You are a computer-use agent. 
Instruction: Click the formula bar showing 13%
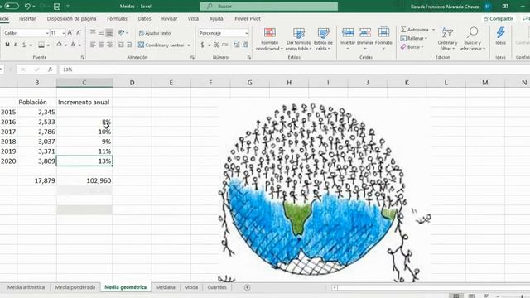294,70
